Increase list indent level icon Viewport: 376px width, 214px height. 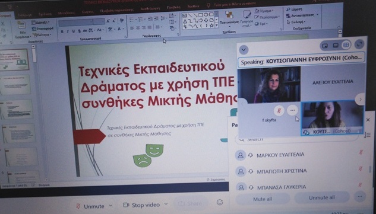156,18
